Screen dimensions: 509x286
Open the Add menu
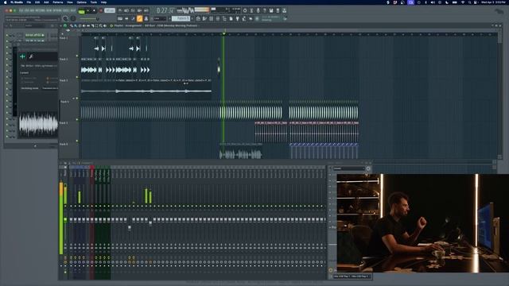click(46, 2)
